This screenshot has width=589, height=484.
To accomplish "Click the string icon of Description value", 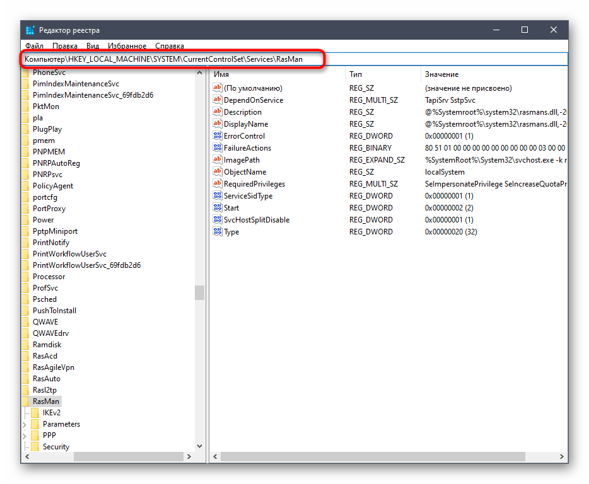I will pyautogui.click(x=218, y=112).
